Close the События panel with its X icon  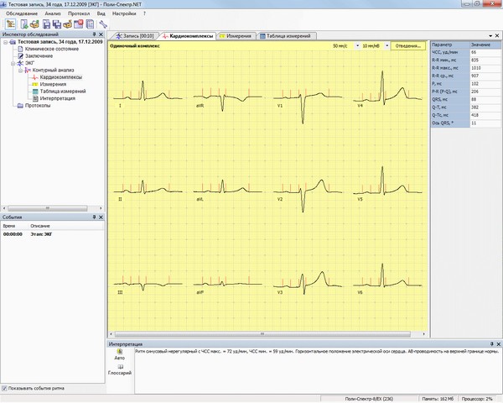[102, 217]
